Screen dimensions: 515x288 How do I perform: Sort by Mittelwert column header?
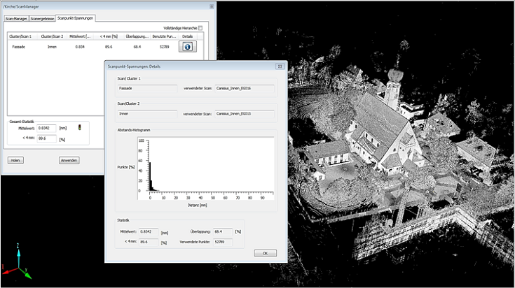80,36
